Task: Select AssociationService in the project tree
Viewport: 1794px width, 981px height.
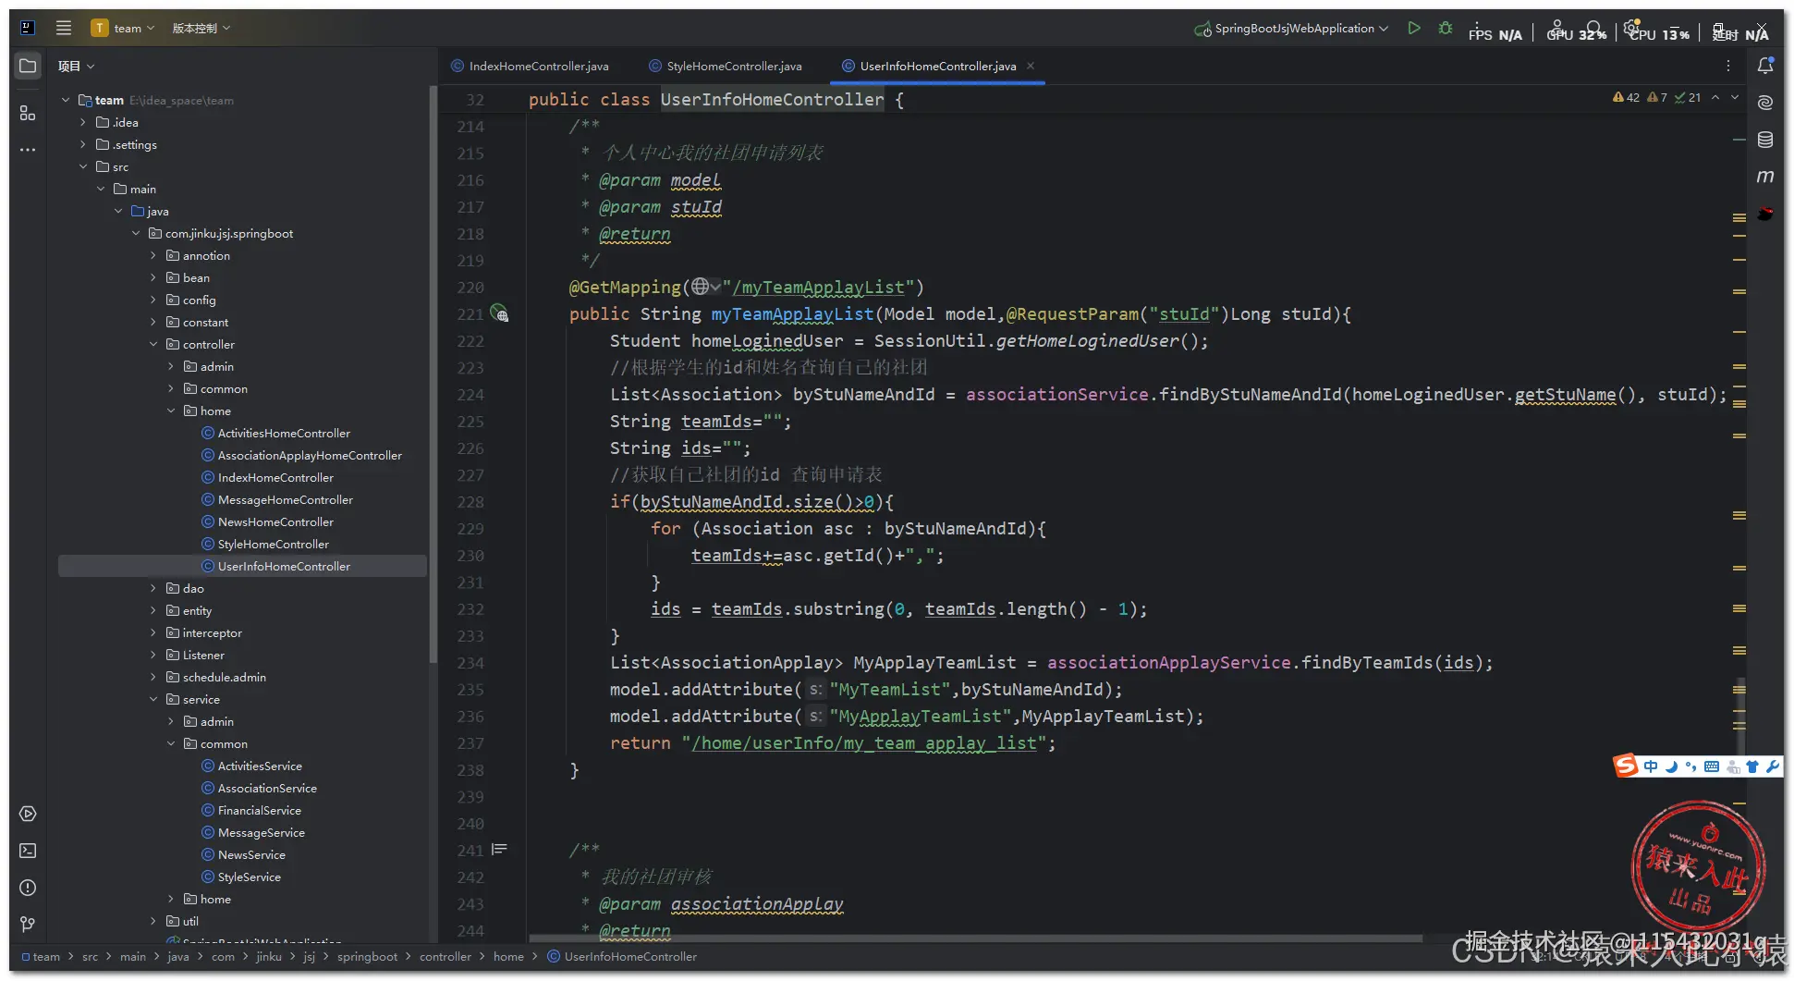Action: [x=267, y=788]
